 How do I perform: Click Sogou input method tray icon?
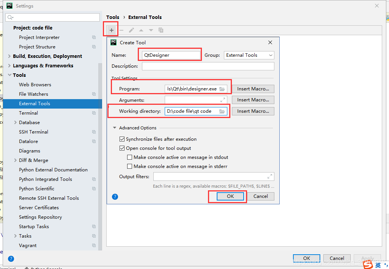pyautogui.click(x=368, y=265)
